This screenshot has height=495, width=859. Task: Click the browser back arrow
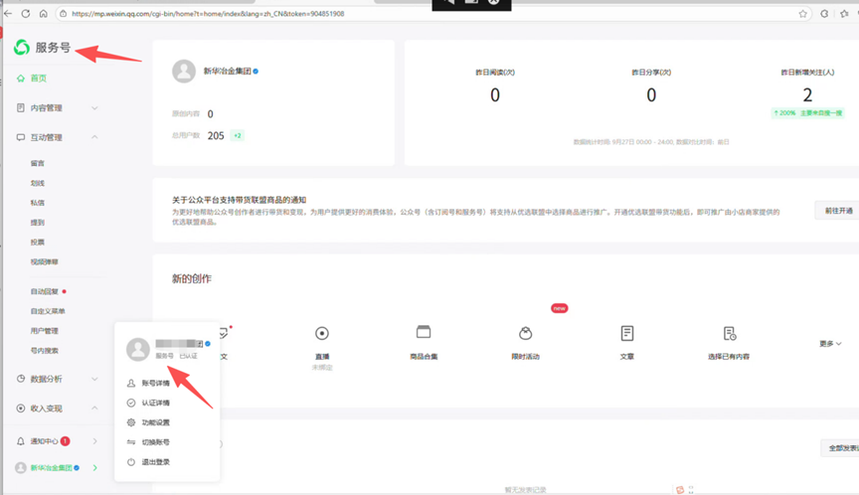8,14
